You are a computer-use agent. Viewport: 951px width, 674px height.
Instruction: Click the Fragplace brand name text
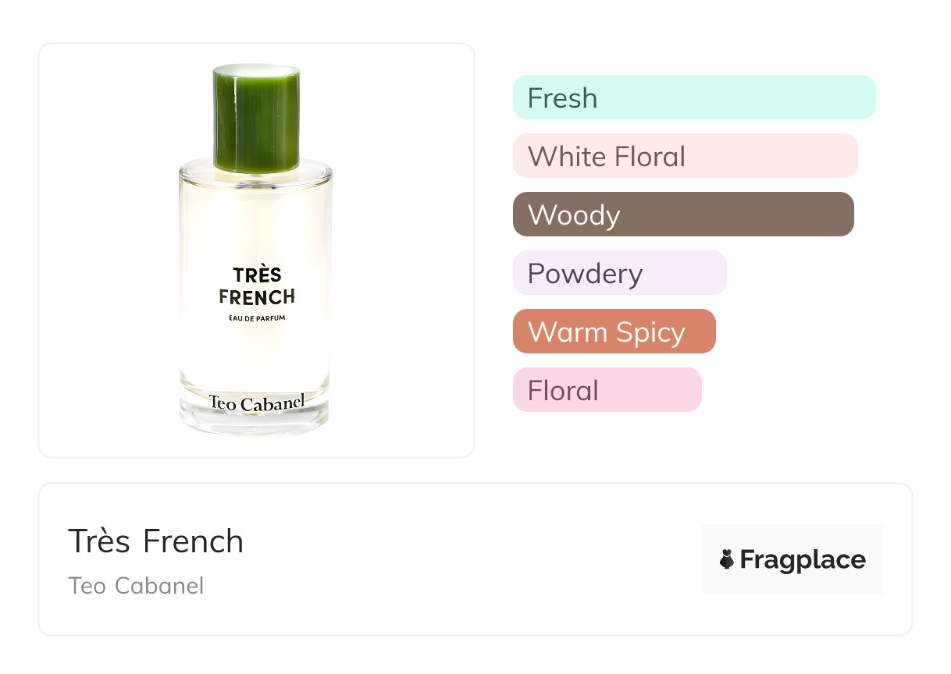pos(803,559)
